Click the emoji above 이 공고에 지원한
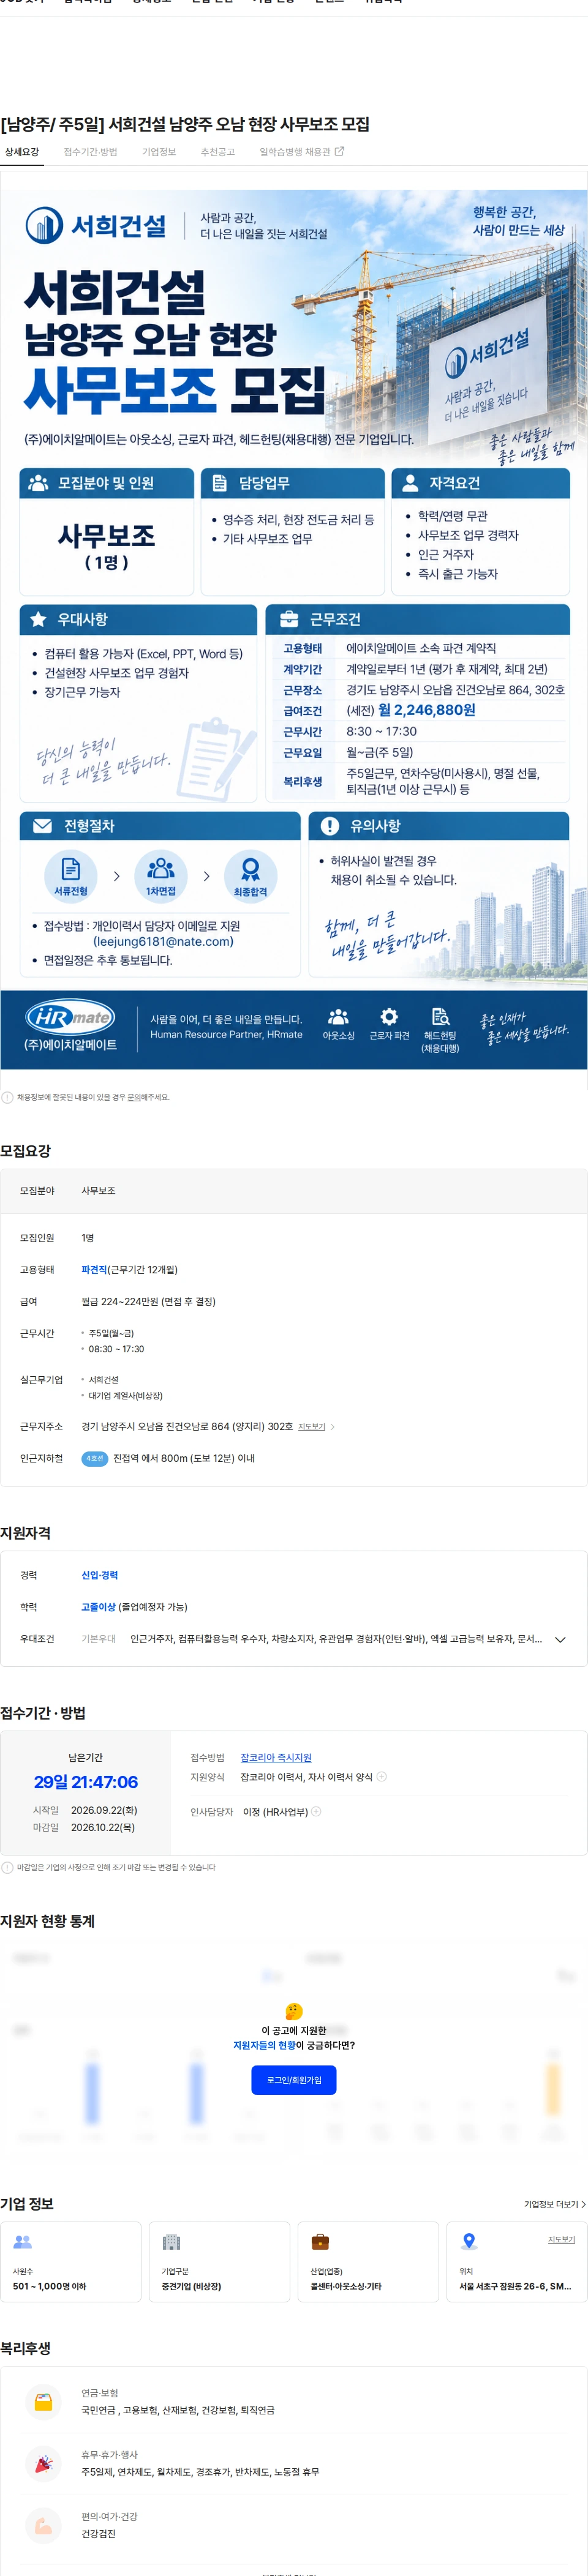588x2576 pixels. [x=294, y=2011]
